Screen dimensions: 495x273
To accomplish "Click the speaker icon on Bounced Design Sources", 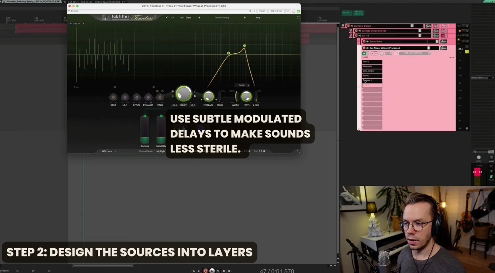I will pyautogui.click(x=360, y=31).
